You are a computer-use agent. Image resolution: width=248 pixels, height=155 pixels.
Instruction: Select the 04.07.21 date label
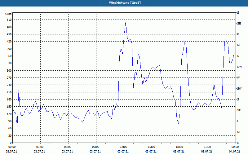tap(235, 151)
